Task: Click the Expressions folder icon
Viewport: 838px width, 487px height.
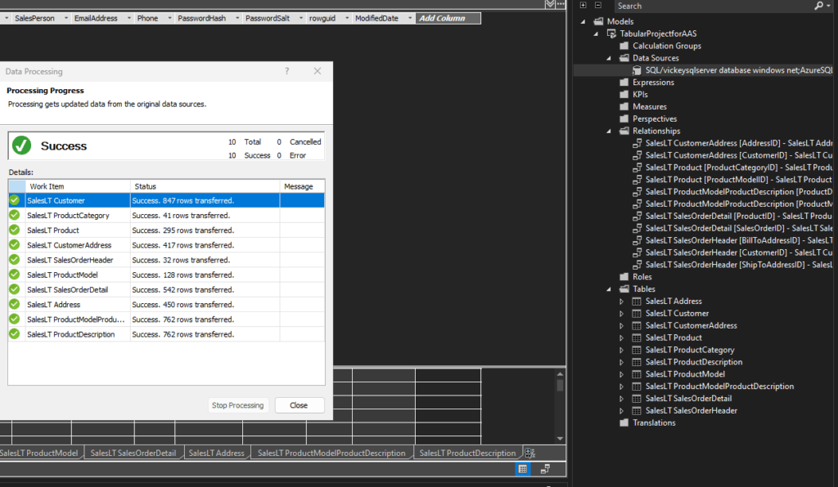Action: coord(624,83)
